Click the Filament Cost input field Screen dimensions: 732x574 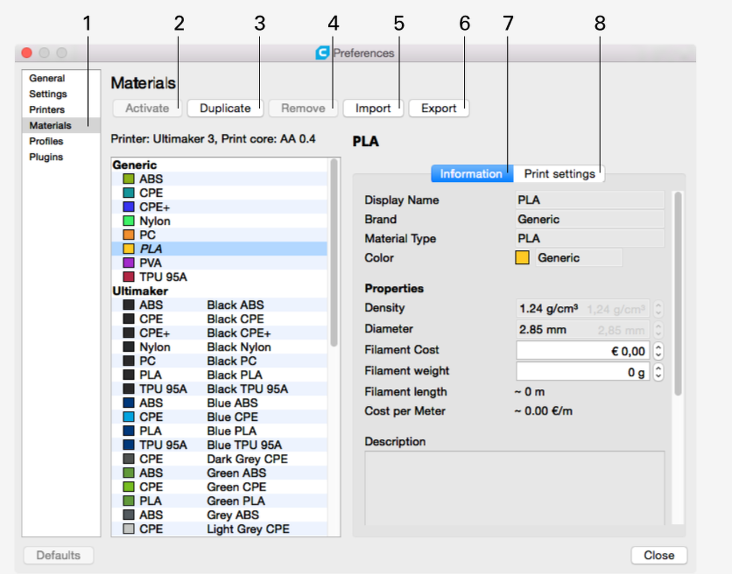coord(583,351)
